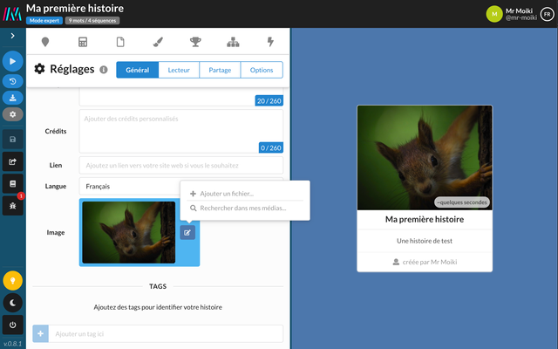Click the plus add tag button
558x349 pixels.
click(x=41, y=333)
